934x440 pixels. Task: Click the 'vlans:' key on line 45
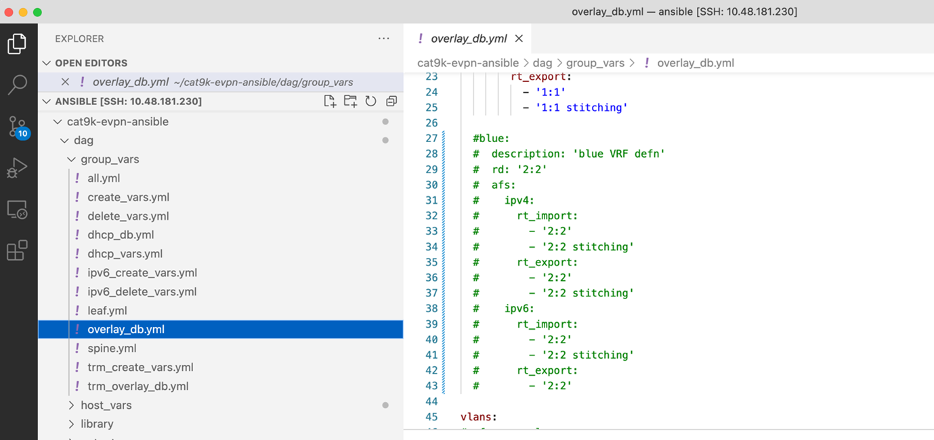tap(479, 417)
